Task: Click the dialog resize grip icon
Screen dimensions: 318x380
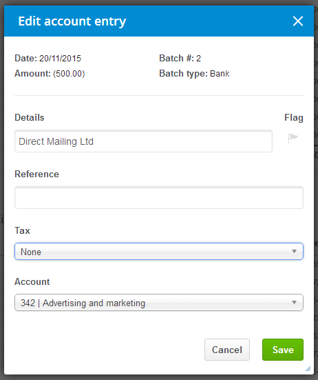Action: click(x=308, y=369)
